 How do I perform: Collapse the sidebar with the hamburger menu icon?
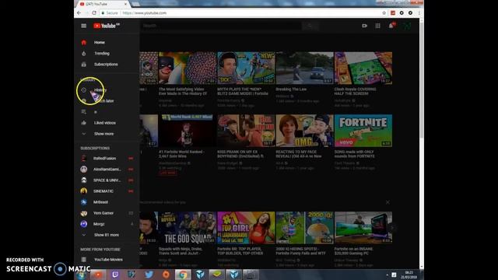pos(83,26)
